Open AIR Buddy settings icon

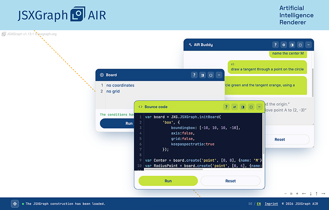(x=284, y=45)
